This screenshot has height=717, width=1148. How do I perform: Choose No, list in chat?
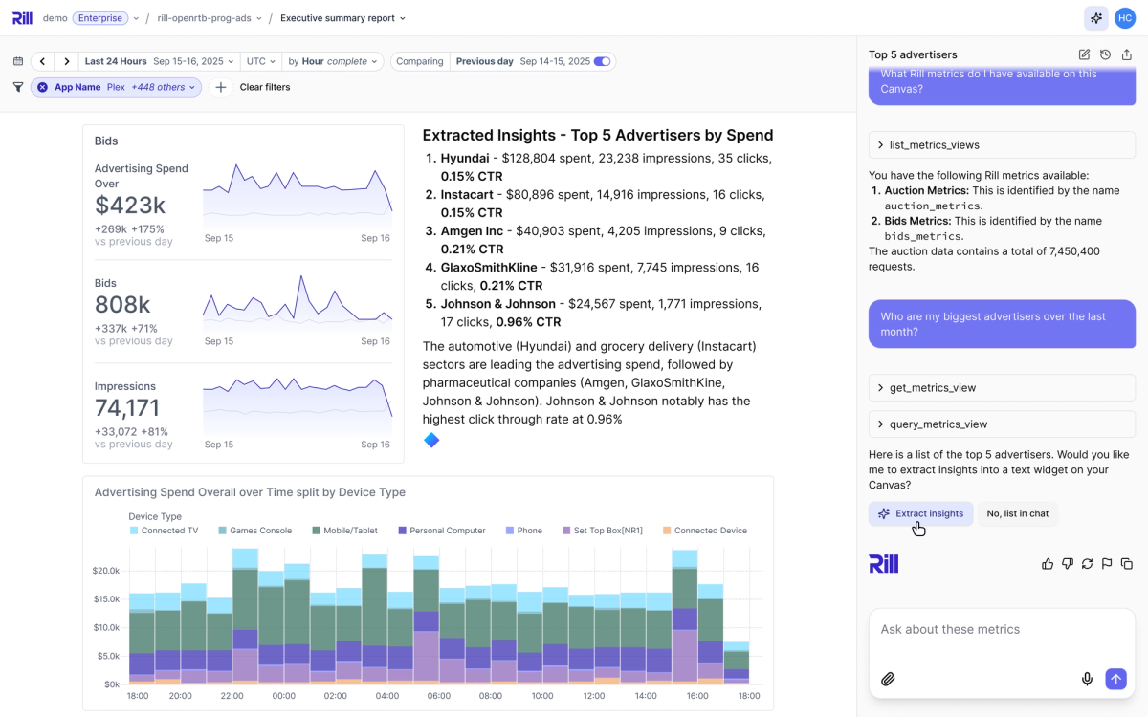[x=1018, y=513]
